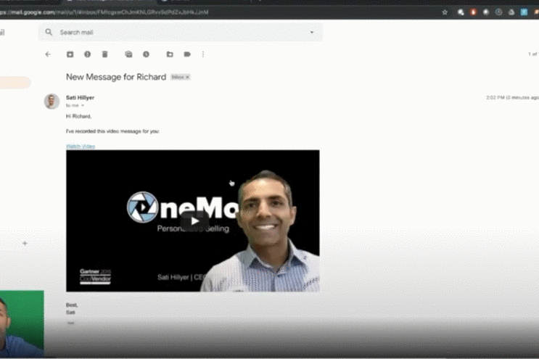539x359 pixels.
Task: Snooze this email with the clock icon
Action: coord(146,54)
